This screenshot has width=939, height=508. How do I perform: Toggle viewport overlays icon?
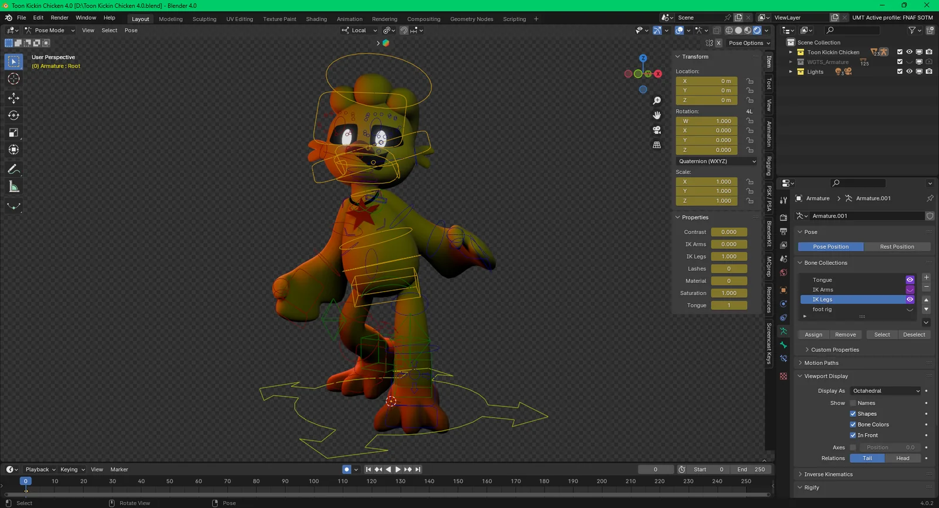pos(679,31)
